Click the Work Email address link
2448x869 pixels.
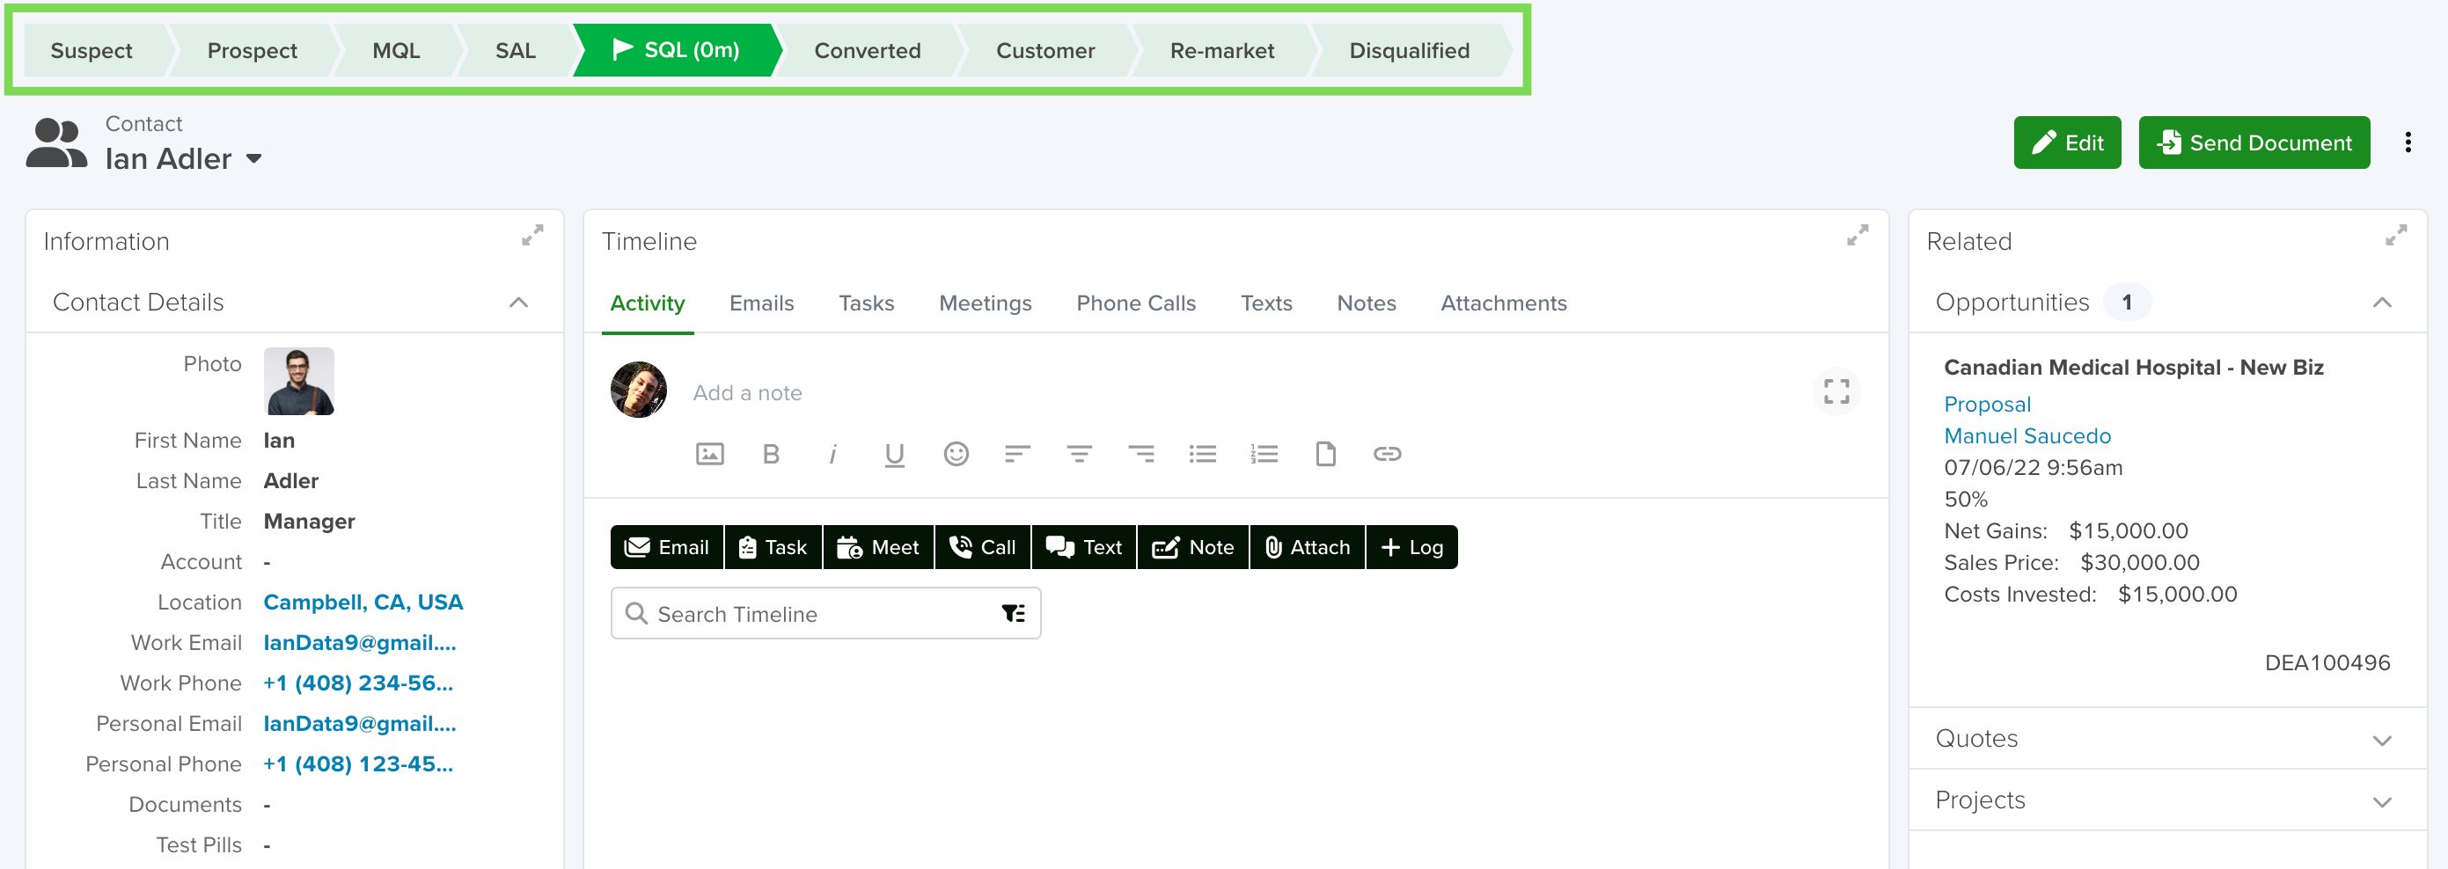(x=359, y=643)
